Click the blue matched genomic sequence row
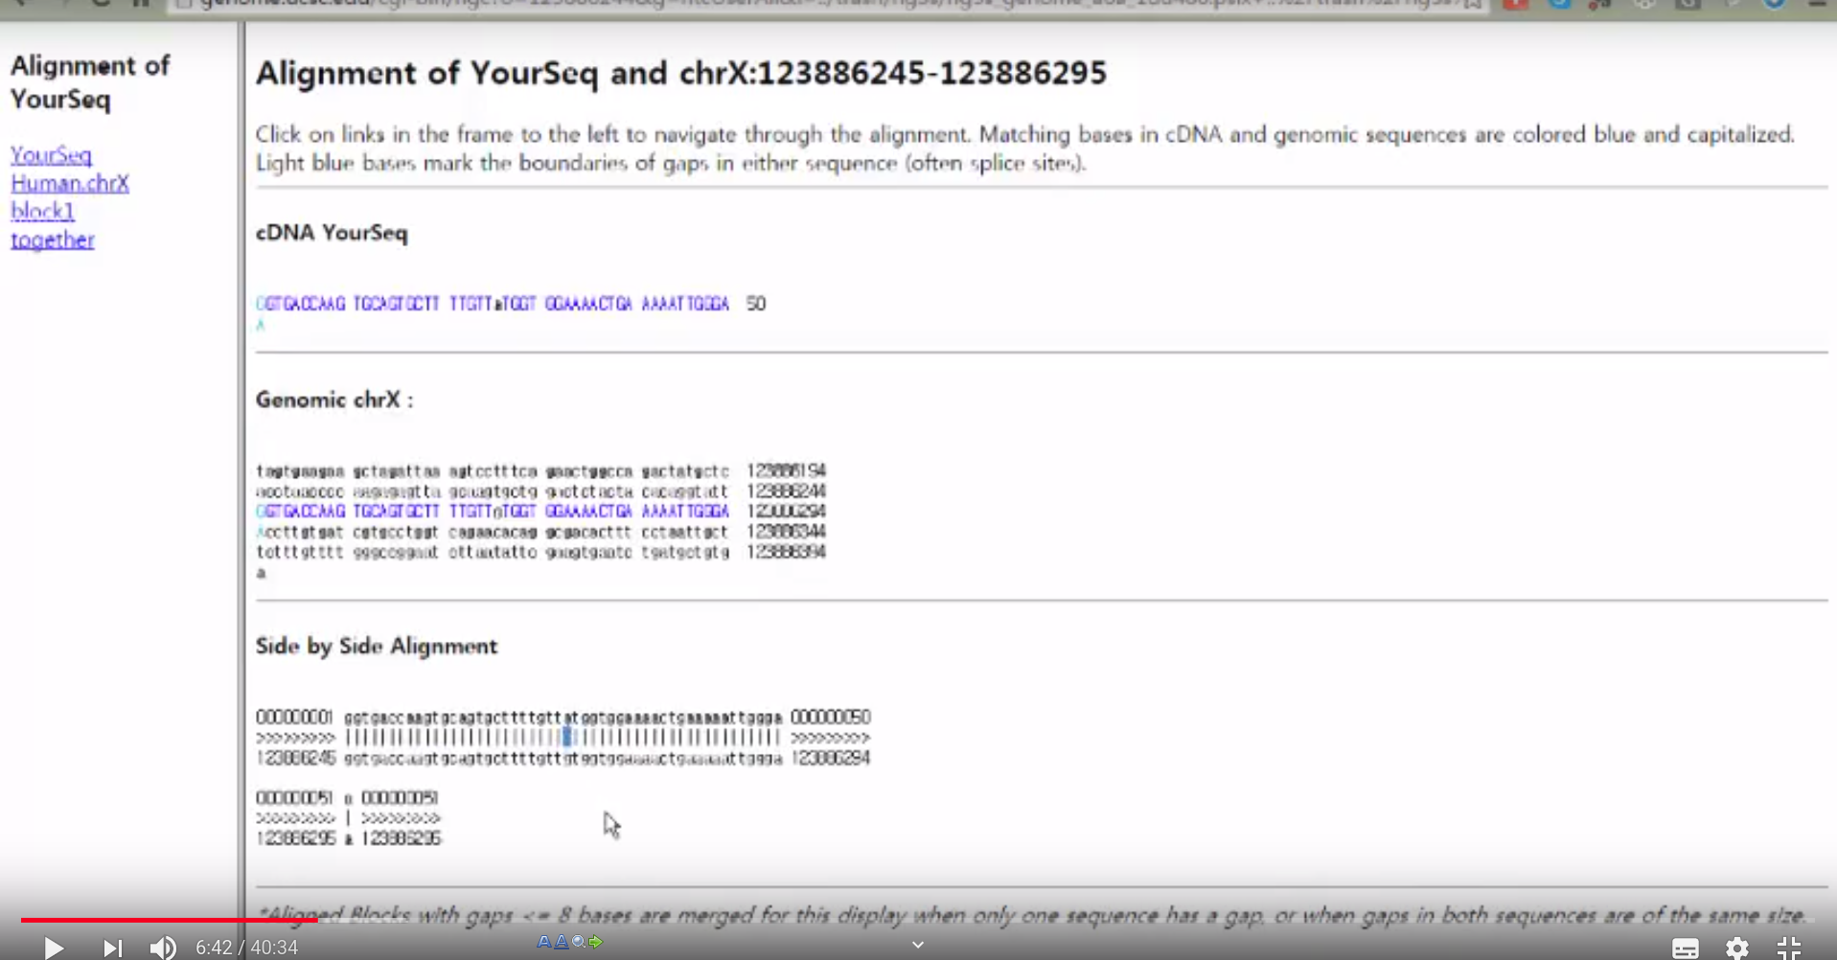Image resolution: width=1837 pixels, height=960 pixels. (x=493, y=512)
